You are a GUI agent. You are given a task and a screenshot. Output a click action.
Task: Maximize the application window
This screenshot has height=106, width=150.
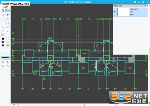click(x=143, y=2)
